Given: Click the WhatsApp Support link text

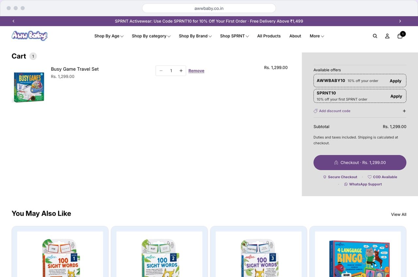Looking at the screenshot, I should pyautogui.click(x=365, y=184).
